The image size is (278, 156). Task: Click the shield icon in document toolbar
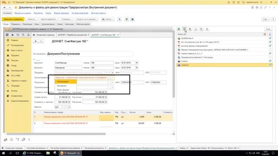click(x=126, y=19)
